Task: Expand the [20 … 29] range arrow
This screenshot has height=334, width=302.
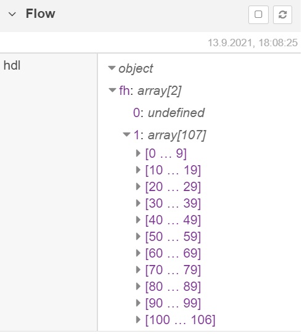Action: [x=138, y=186]
